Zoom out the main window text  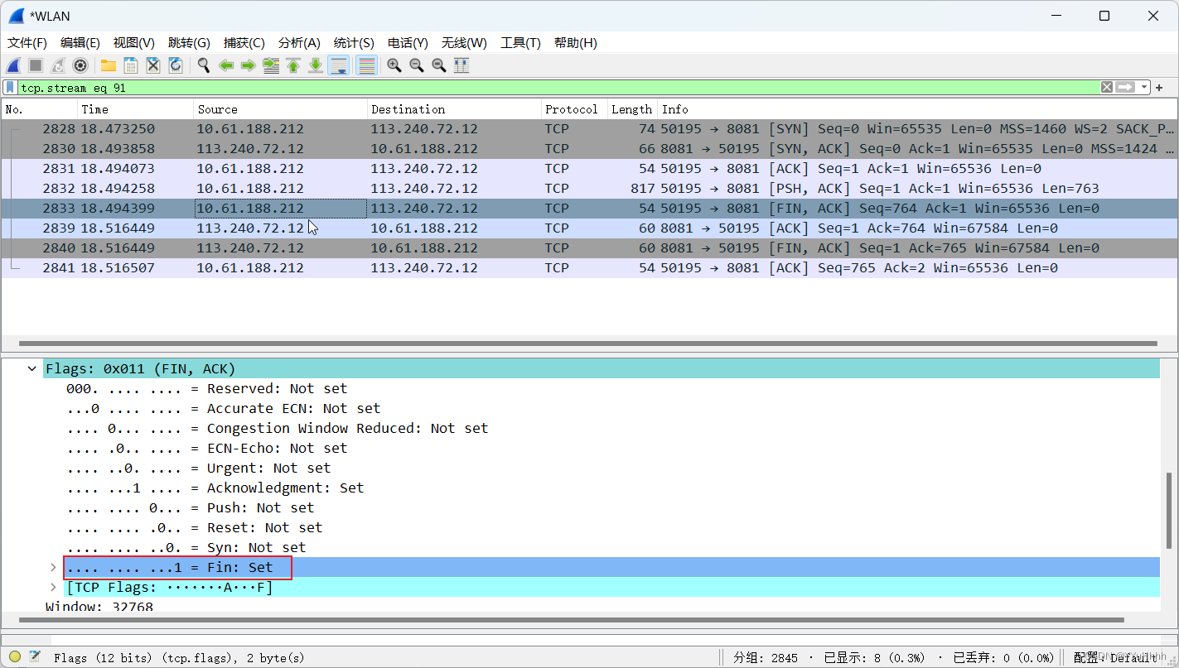[x=417, y=65]
